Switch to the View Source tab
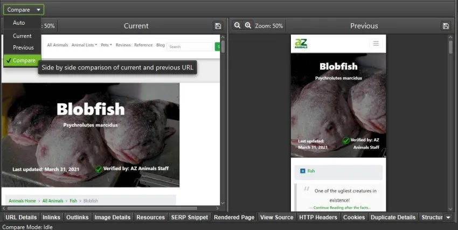The image size is (458, 230). point(276,217)
